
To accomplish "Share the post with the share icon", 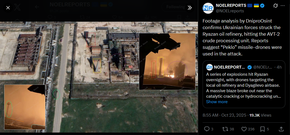I will click(x=281, y=129).
